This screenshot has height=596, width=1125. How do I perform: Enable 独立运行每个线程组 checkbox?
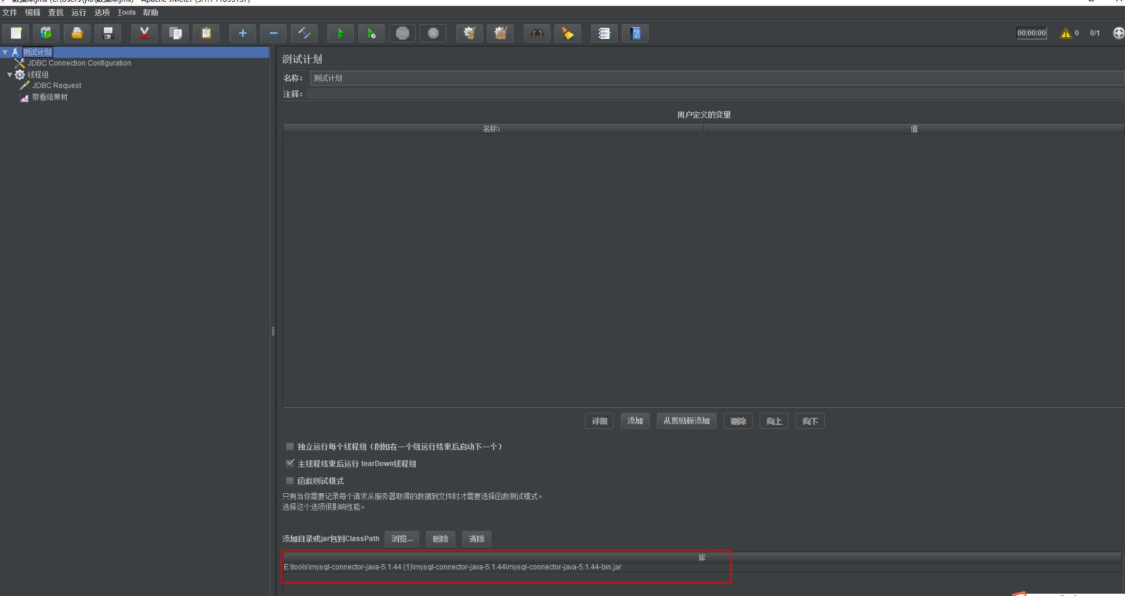coord(290,447)
